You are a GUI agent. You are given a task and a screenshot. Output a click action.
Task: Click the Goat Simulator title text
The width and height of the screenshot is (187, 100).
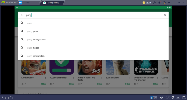click(112, 78)
